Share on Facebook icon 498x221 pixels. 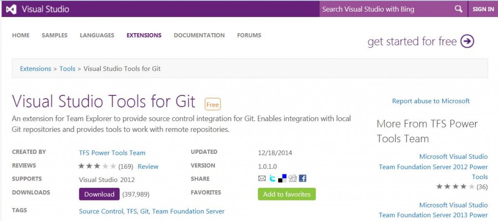point(302,178)
